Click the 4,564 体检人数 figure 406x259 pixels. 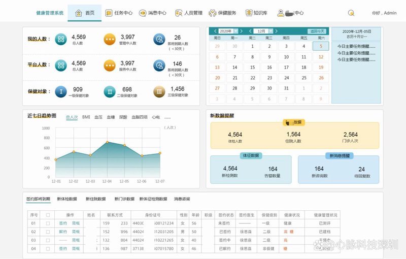pyautogui.click(x=235, y=135)
